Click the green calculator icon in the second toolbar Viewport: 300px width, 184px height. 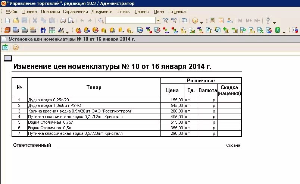(278, 30)
